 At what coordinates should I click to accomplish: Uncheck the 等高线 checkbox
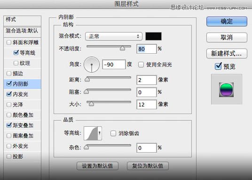(x=16, y=52)
